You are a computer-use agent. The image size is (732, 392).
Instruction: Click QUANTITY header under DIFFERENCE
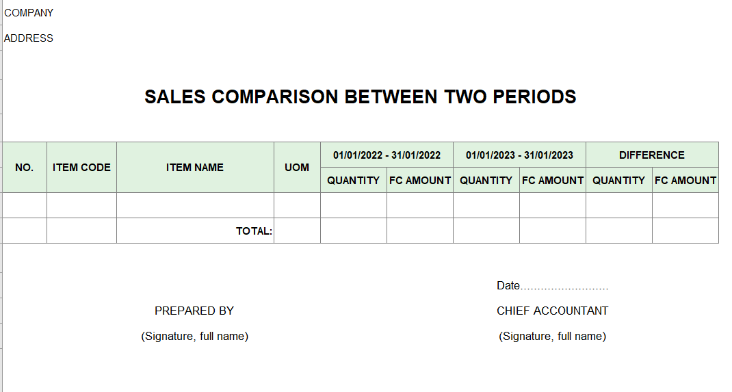(619, 180)
